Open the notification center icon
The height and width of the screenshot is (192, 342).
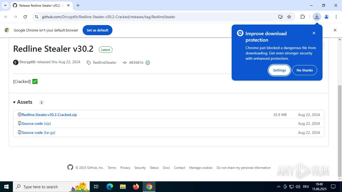(333, 187)
